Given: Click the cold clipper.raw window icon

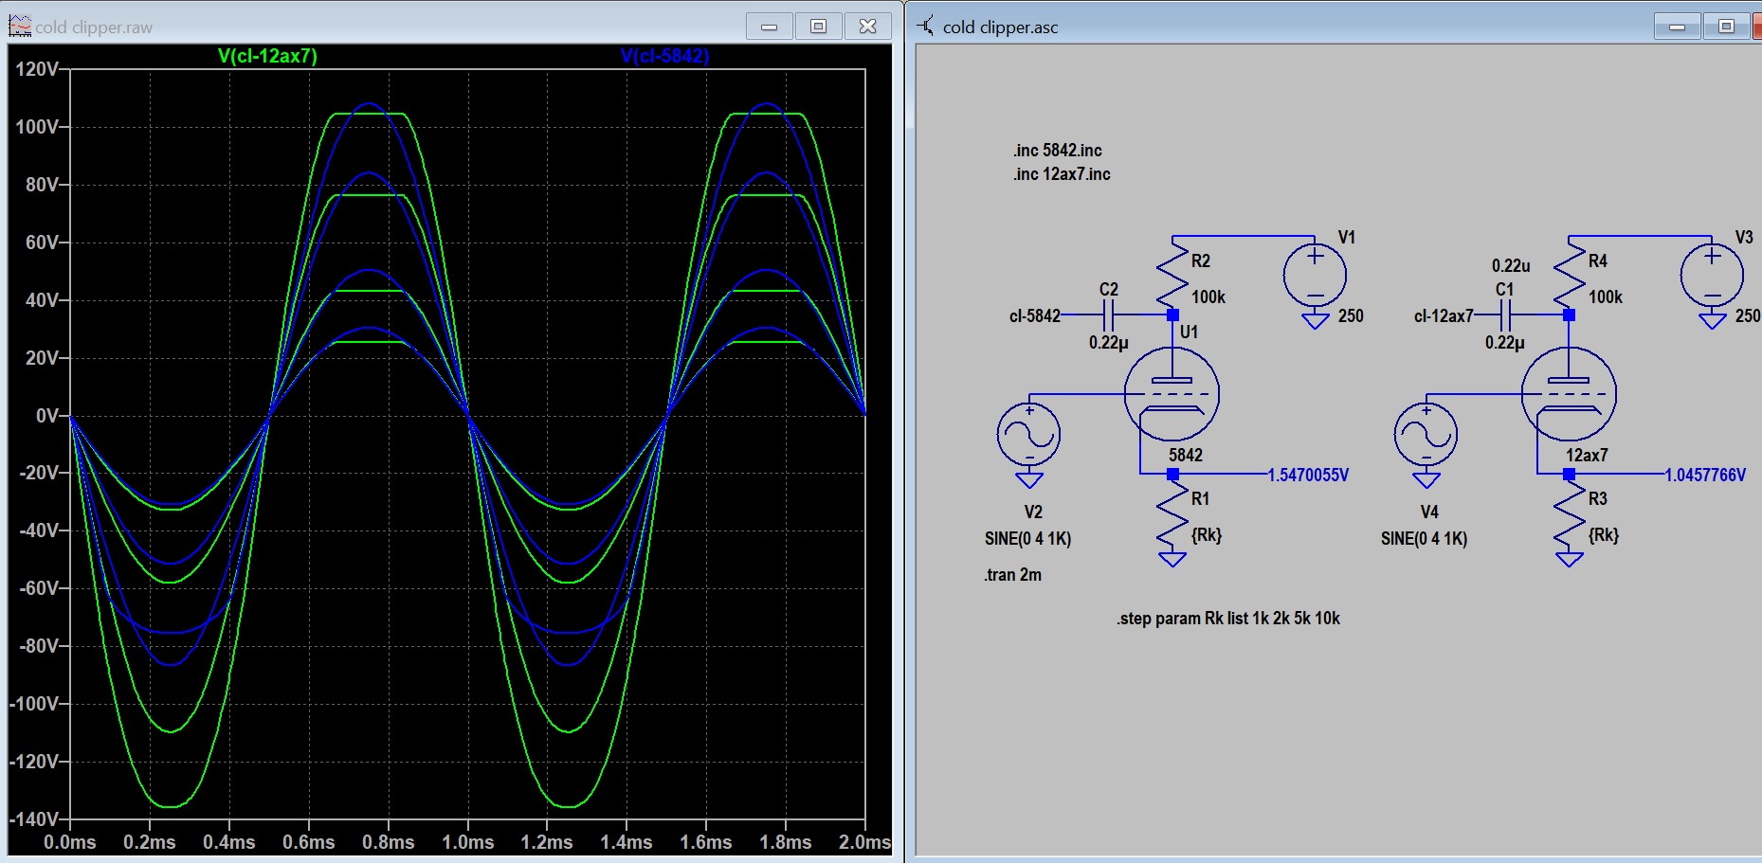Looking at the screenshot, I should click(20, 27).
